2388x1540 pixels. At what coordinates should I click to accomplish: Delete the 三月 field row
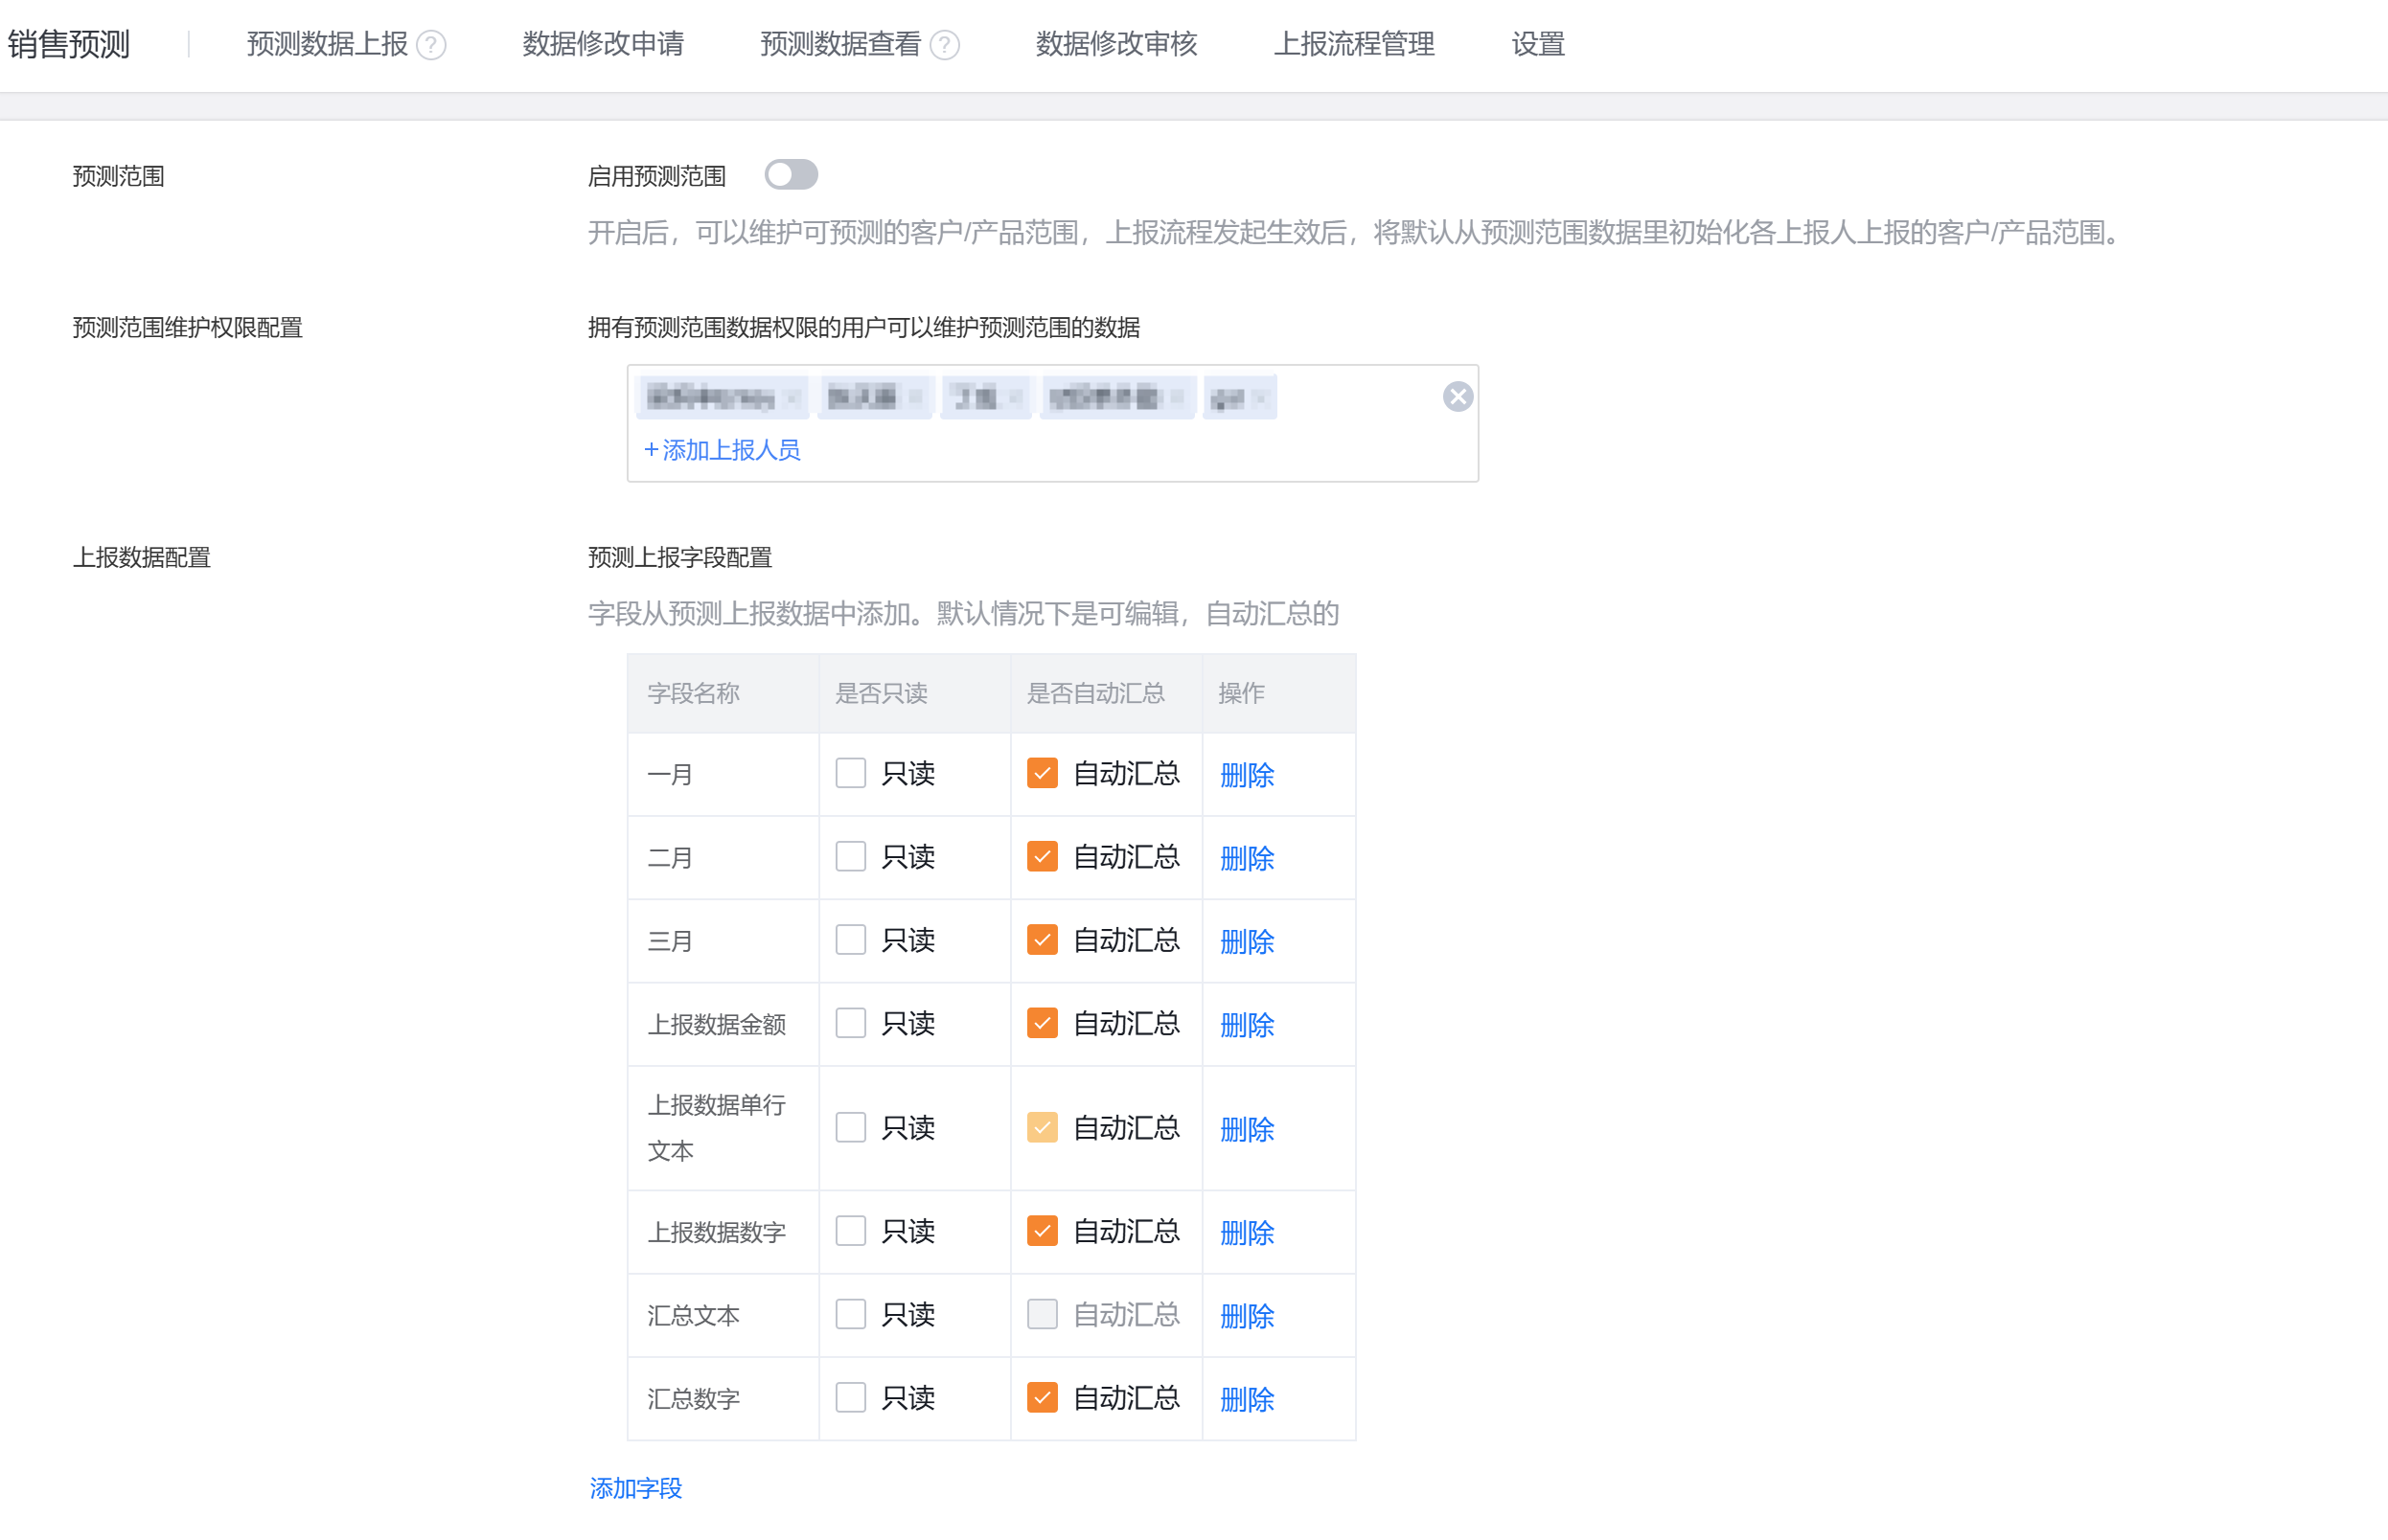[1247, 941]
